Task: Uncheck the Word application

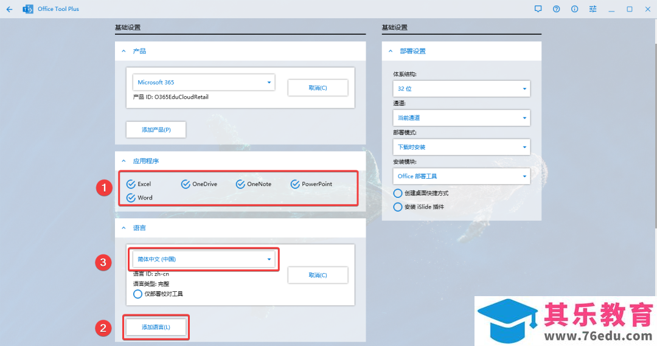Action: 131,198
